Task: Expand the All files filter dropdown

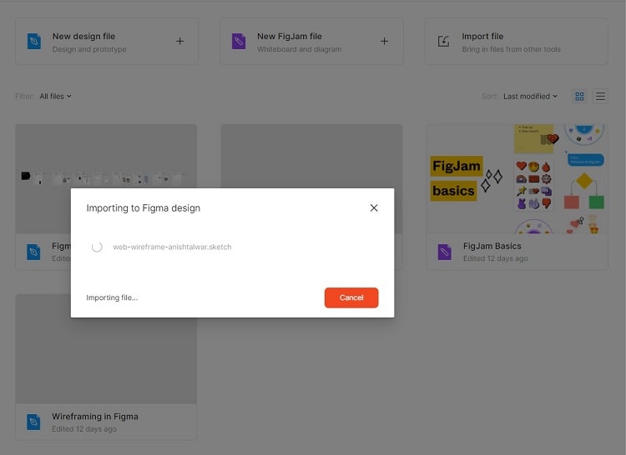Action: point(55,97)
